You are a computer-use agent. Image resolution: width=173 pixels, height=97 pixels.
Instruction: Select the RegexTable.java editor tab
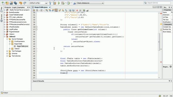[41, 7]
